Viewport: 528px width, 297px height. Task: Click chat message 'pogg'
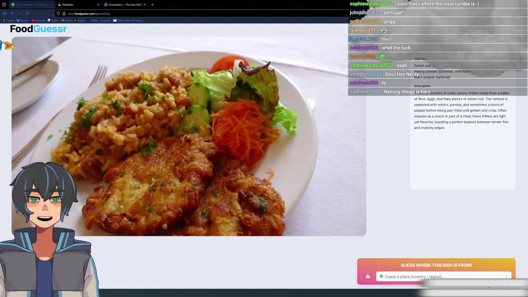click(x=389, y=21)
